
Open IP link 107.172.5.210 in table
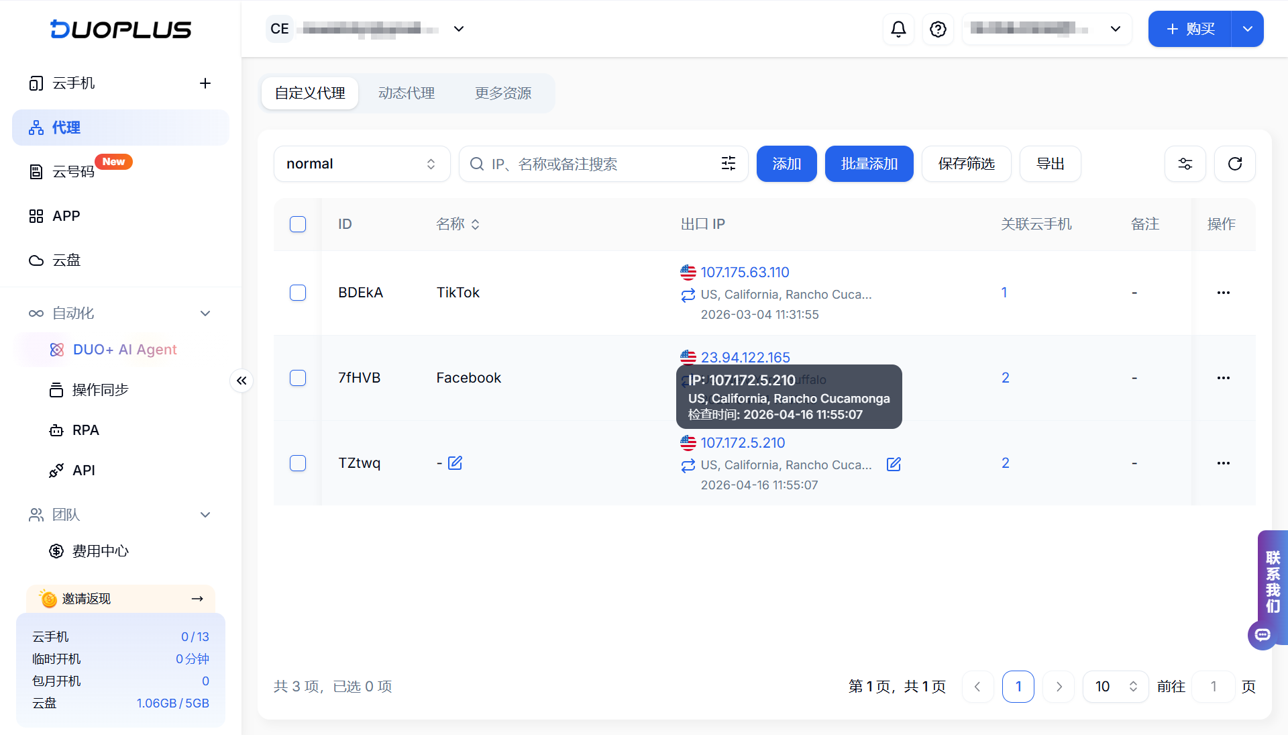(x=743, y=443)
